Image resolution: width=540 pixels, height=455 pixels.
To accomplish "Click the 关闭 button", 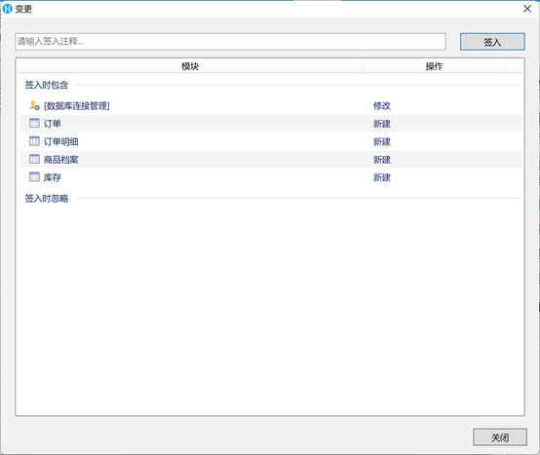I will pos(500,437).
